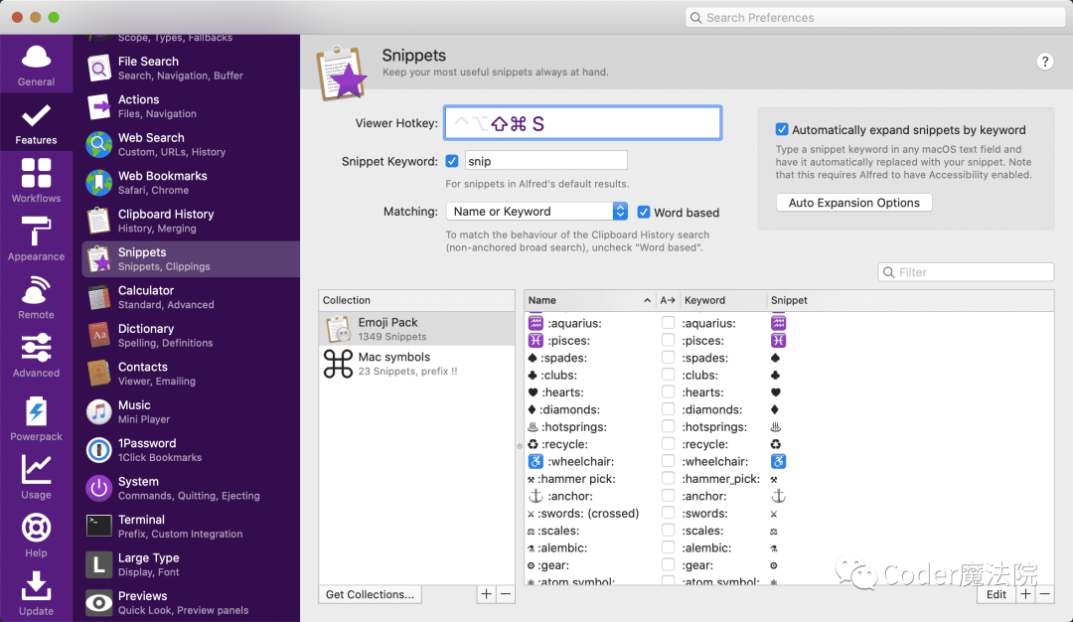Viewport: 1073px width, 622px height.
Task: Toggle auto-expand checkbox for :anchor:
Action: coord(668,496)
